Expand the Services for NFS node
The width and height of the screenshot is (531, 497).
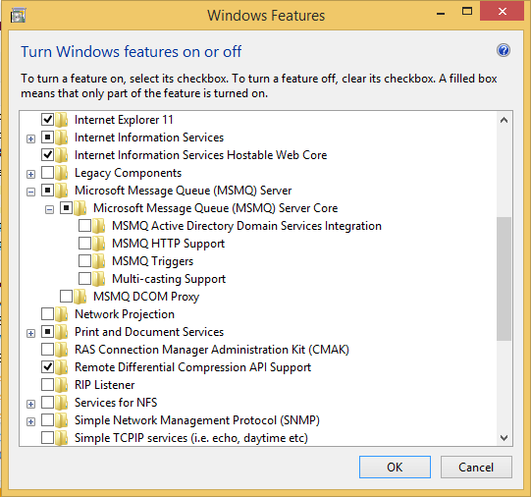(x=30, y=404)
